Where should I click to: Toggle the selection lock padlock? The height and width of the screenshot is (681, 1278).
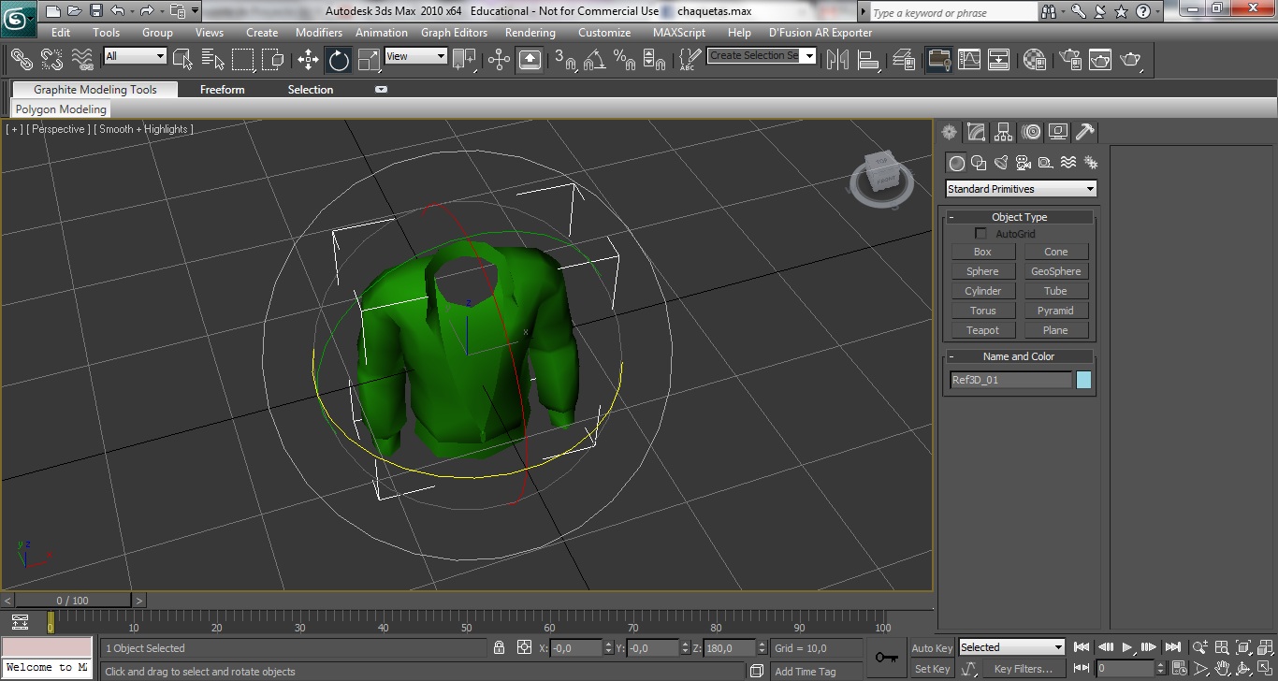tap(500, 647)
